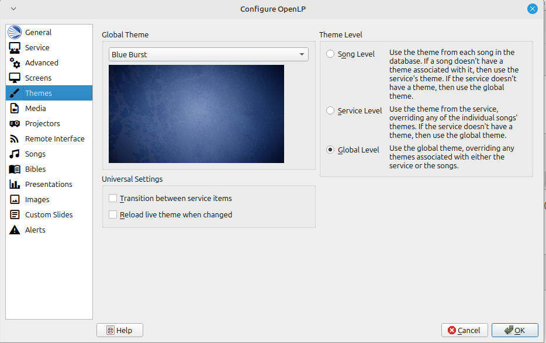Toggle Reload live theme when changed
Image resolution: width=546 pixels, height=343 pixels.
(113, 215)
